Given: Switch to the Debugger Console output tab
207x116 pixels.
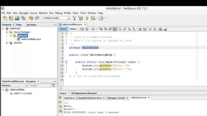Looking at the screenshot, I should (x=116, y=98).
